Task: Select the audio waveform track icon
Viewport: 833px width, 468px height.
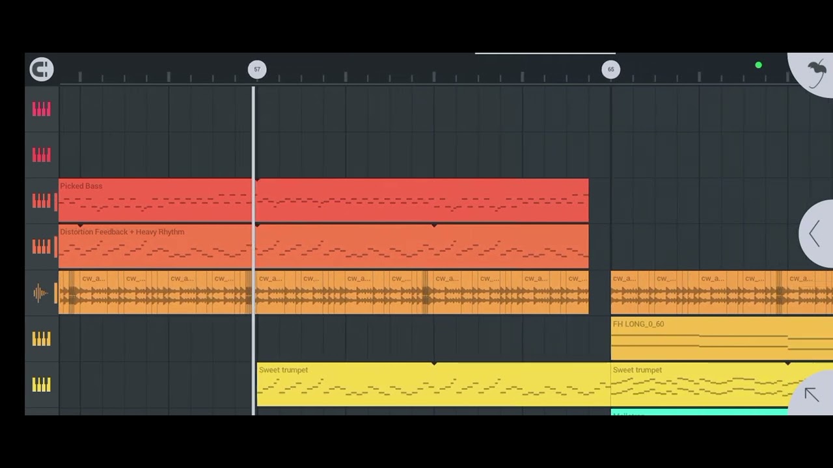Action: tap(40, 293)
